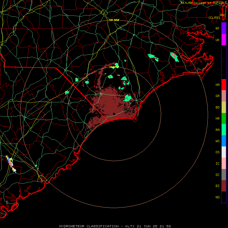Select the GC gray legend swatch
Viewport: 228px width, 228px height.
[224, 175]
